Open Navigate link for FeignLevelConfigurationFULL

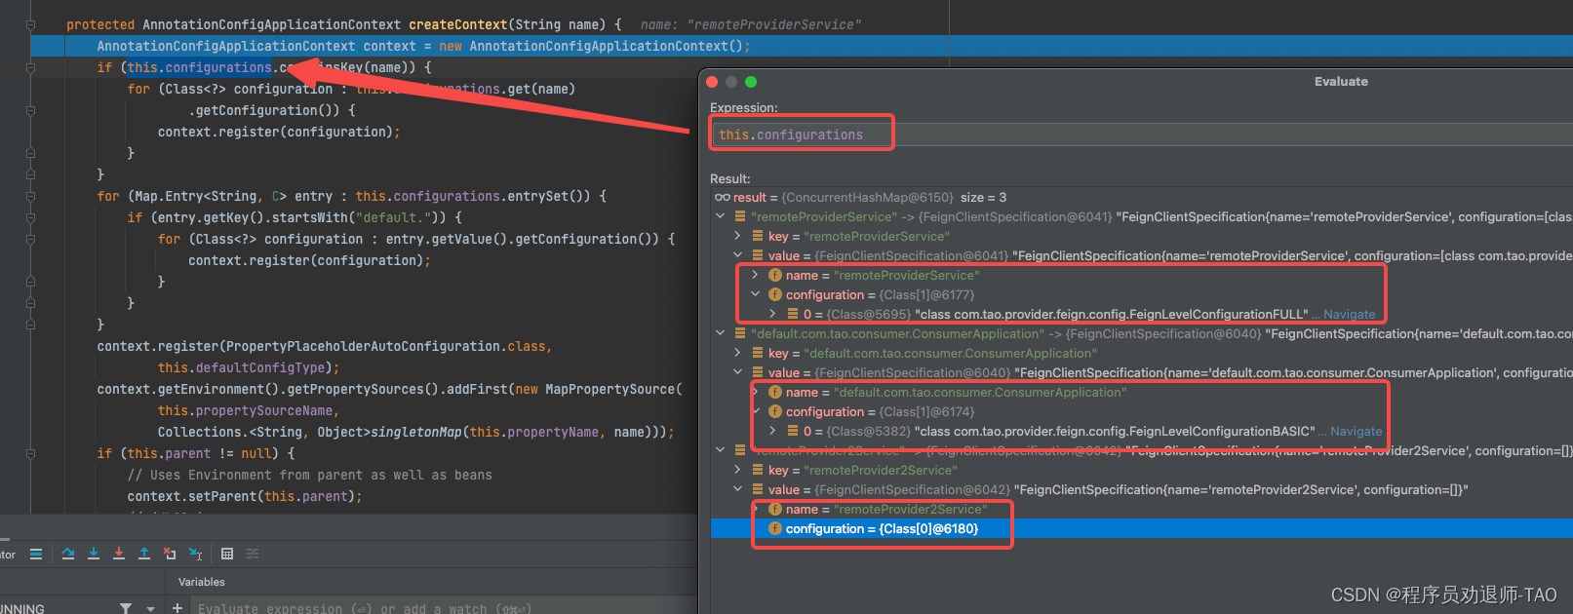coord(1349,314)
